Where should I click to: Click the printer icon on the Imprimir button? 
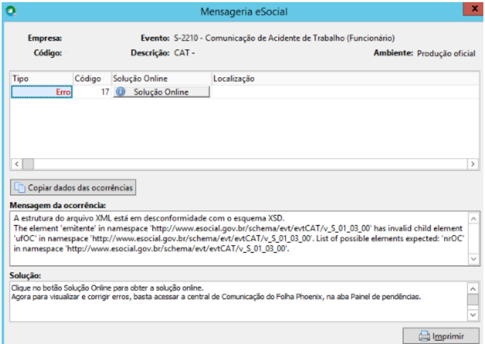click(x=424, y=336)
